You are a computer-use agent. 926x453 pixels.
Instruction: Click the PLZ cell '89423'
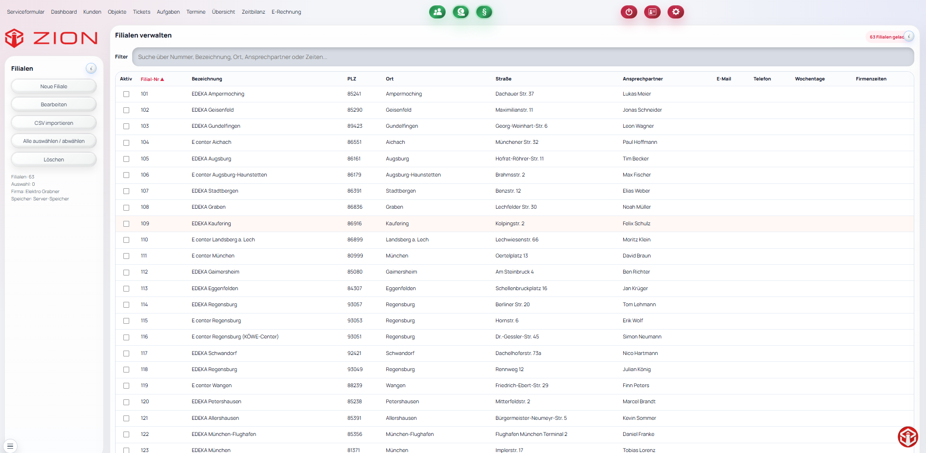pyautogui.click(x=355, y=126)
